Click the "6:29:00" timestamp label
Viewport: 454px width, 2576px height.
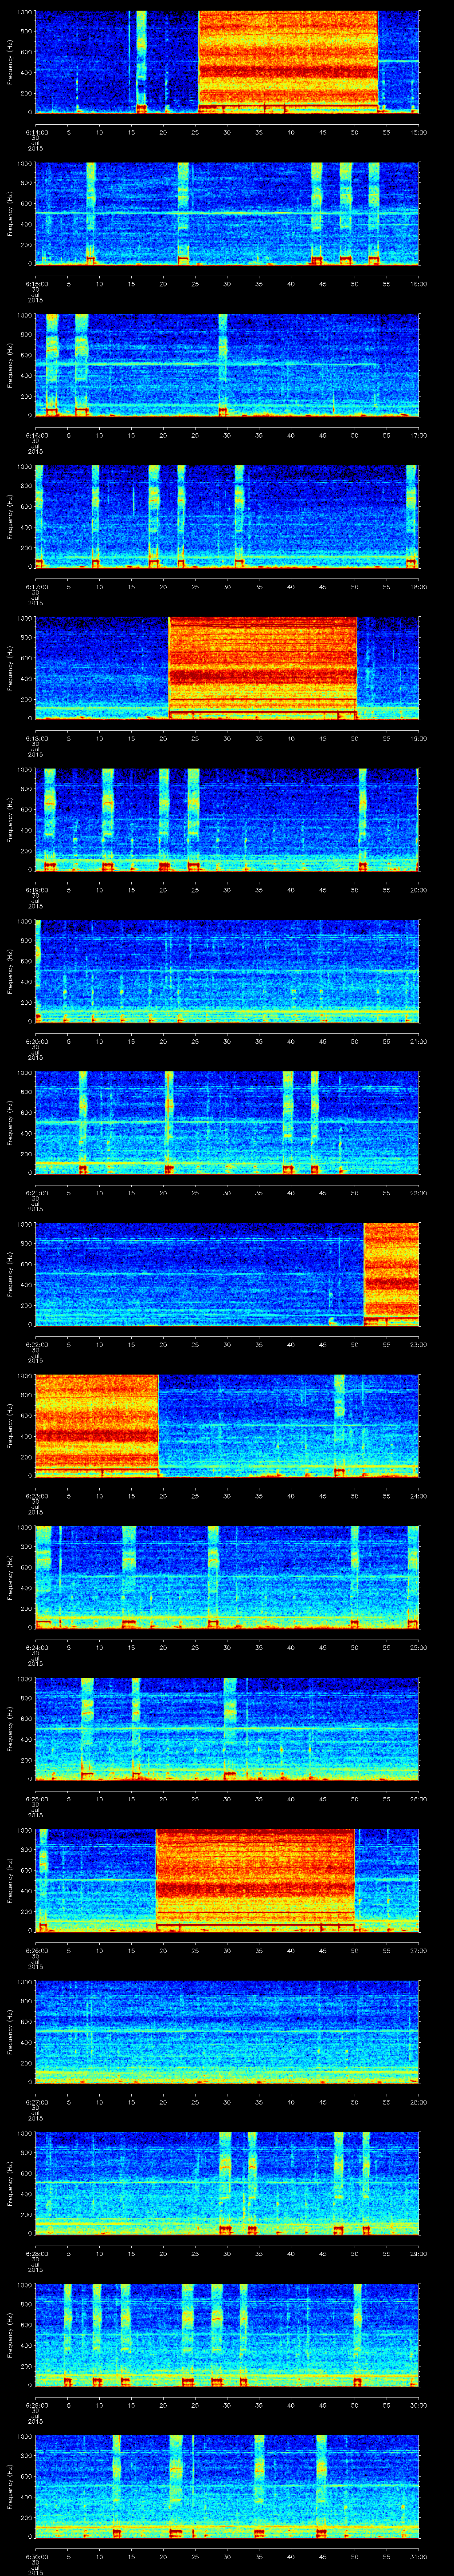coord(37,2404)
